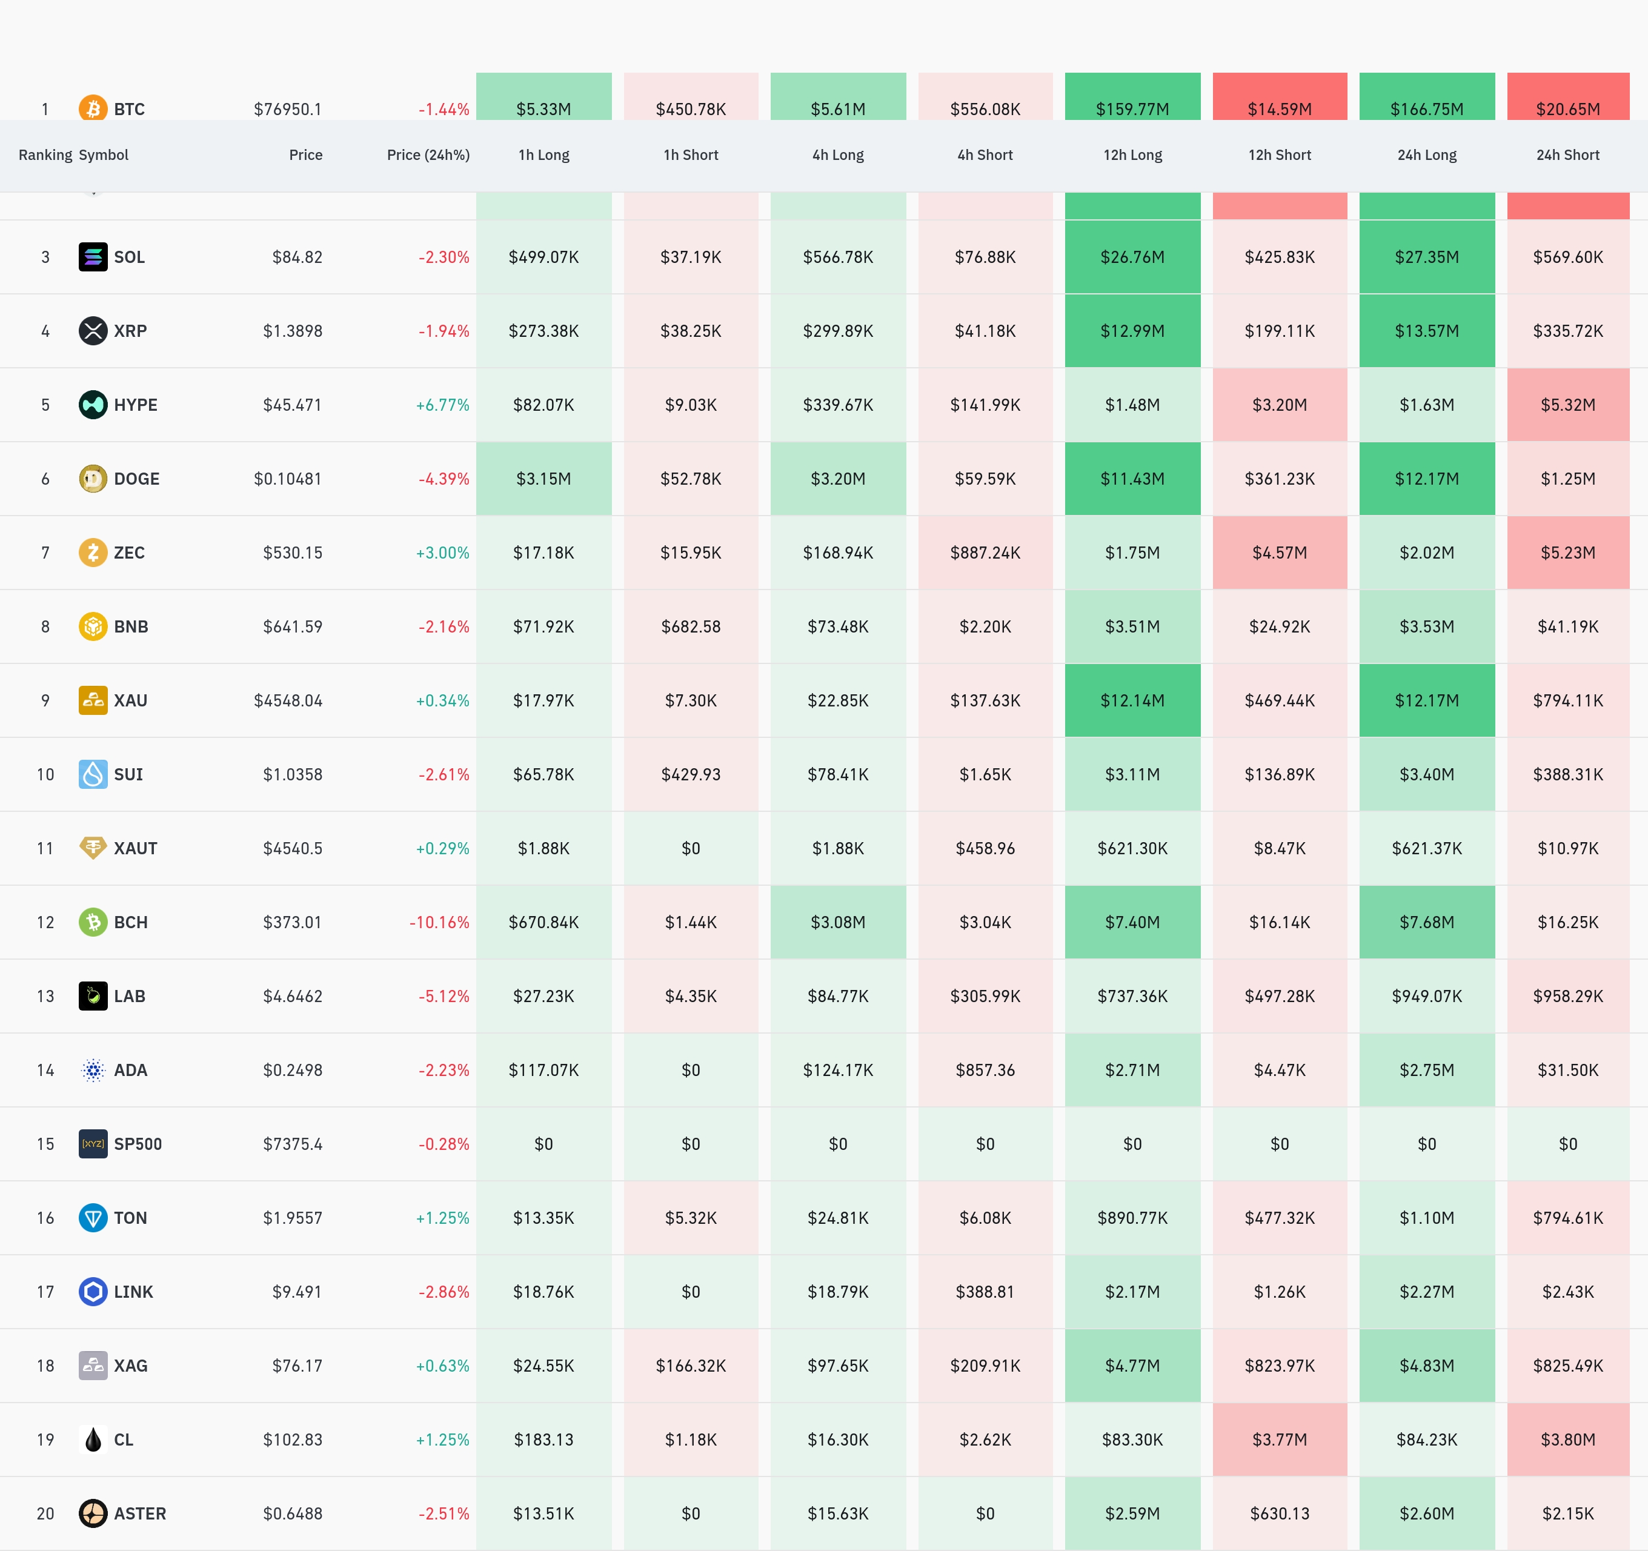Viewport: 1648px width, 1551px height.
Task: Click SOL 24h Long cell $27.35M
Action: [x=1427, y=257]
